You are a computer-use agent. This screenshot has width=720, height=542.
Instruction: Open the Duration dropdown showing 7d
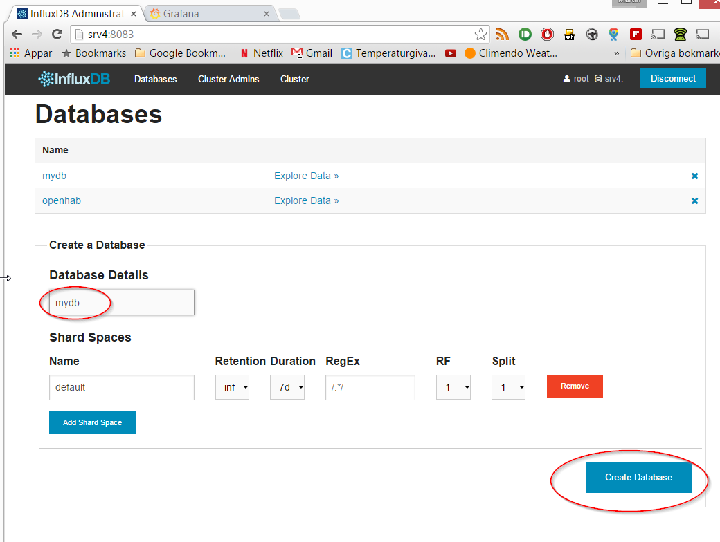point(287,386)
